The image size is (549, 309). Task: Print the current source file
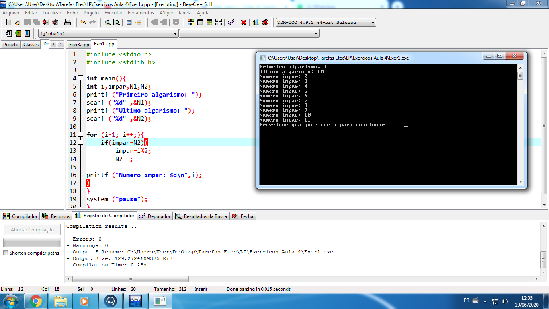click(68, 22)
